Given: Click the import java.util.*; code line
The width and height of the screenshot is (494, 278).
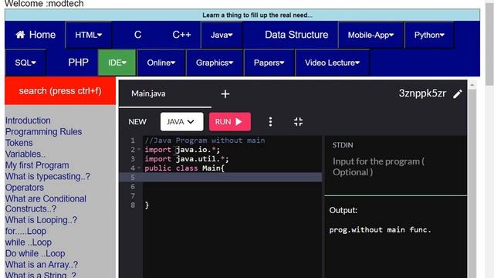Looking at the screenshot, I should click(187, 159).
